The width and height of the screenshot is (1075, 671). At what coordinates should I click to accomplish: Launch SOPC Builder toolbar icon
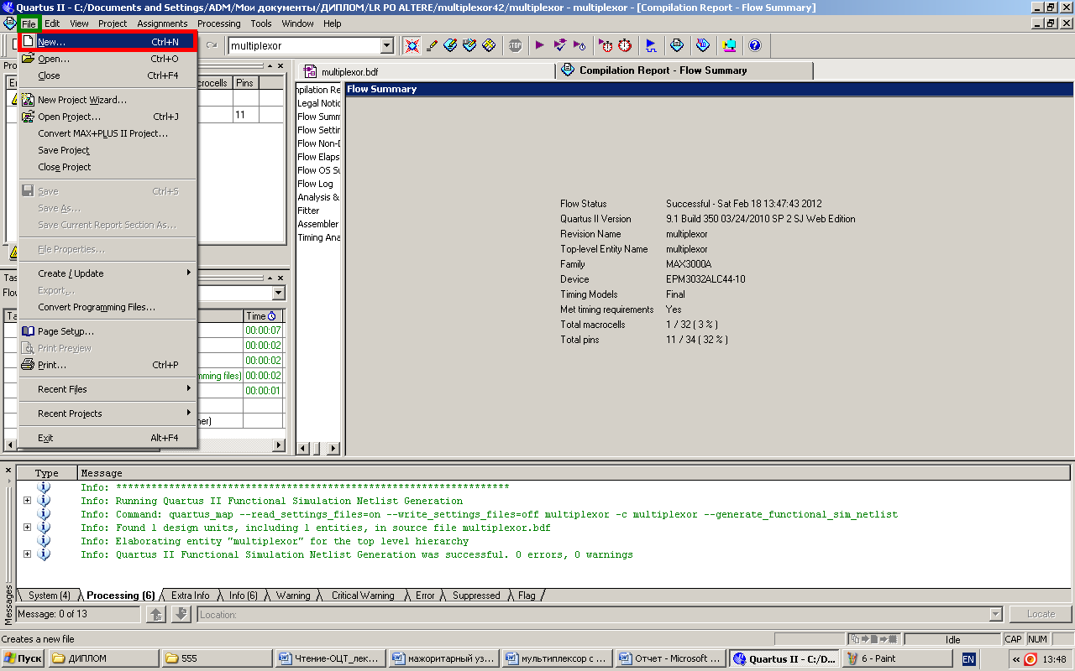click(729, 45)
